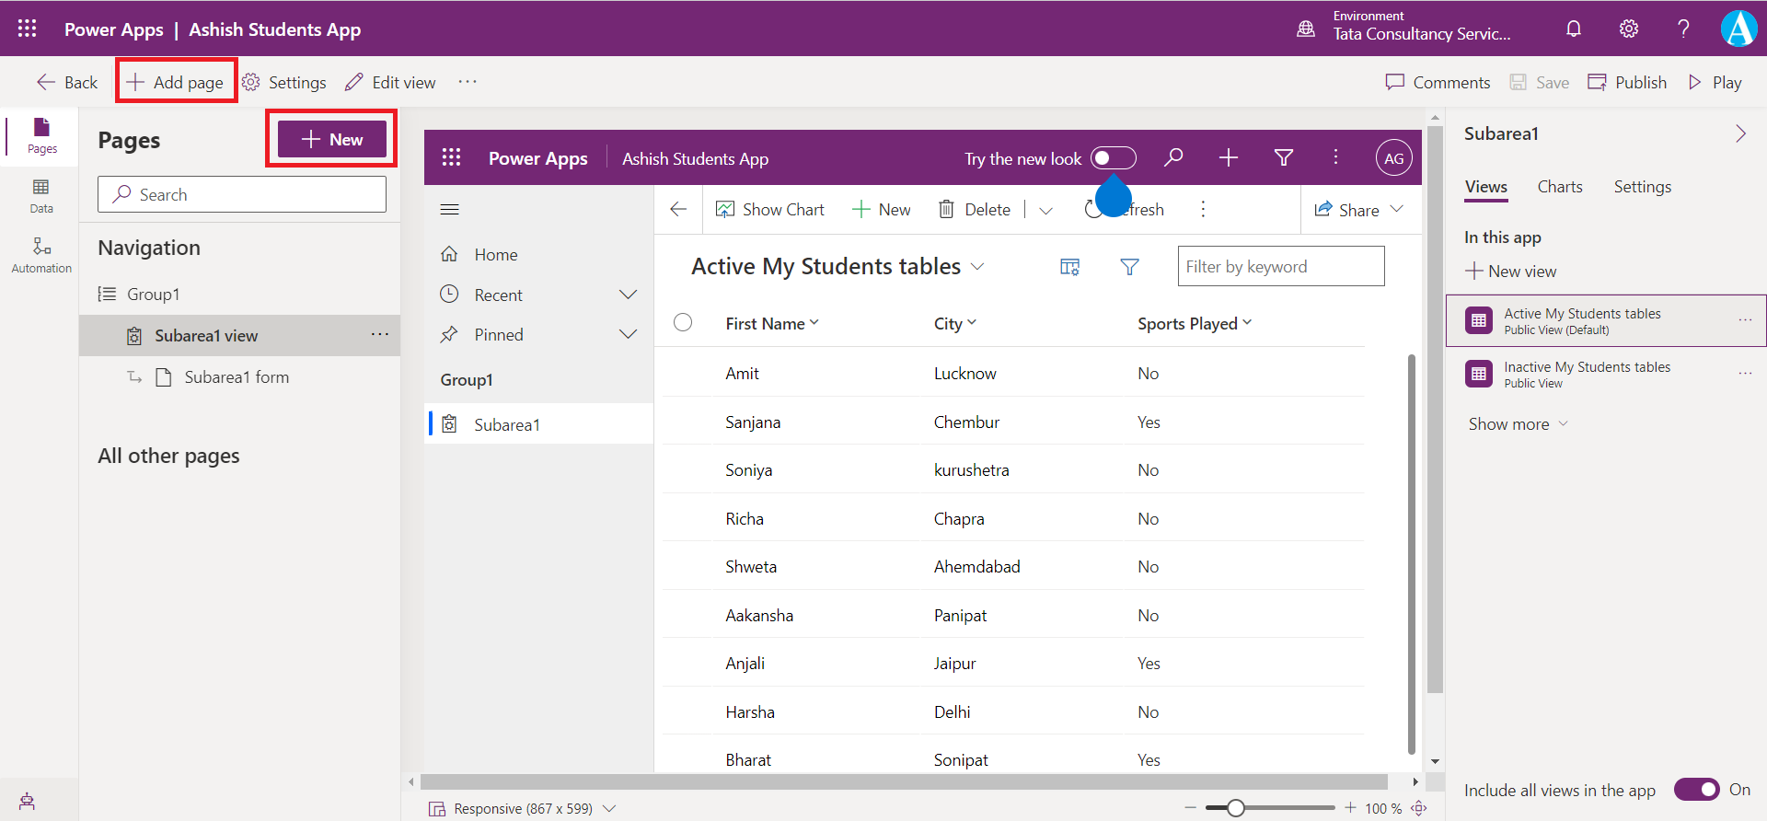Open the Automation panel icon
The width and height of the screenshot is (1767, 821).
click(40, 255)
